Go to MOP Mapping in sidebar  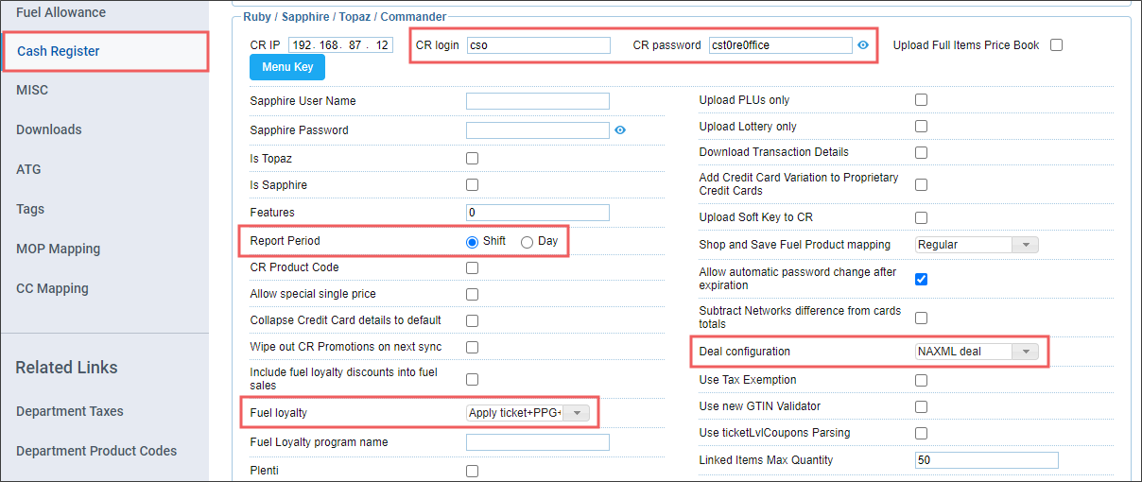pos(58,249)
